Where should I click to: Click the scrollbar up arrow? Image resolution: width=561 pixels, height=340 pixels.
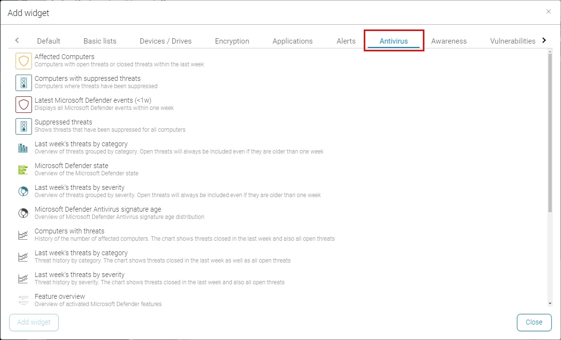(550, 52)
